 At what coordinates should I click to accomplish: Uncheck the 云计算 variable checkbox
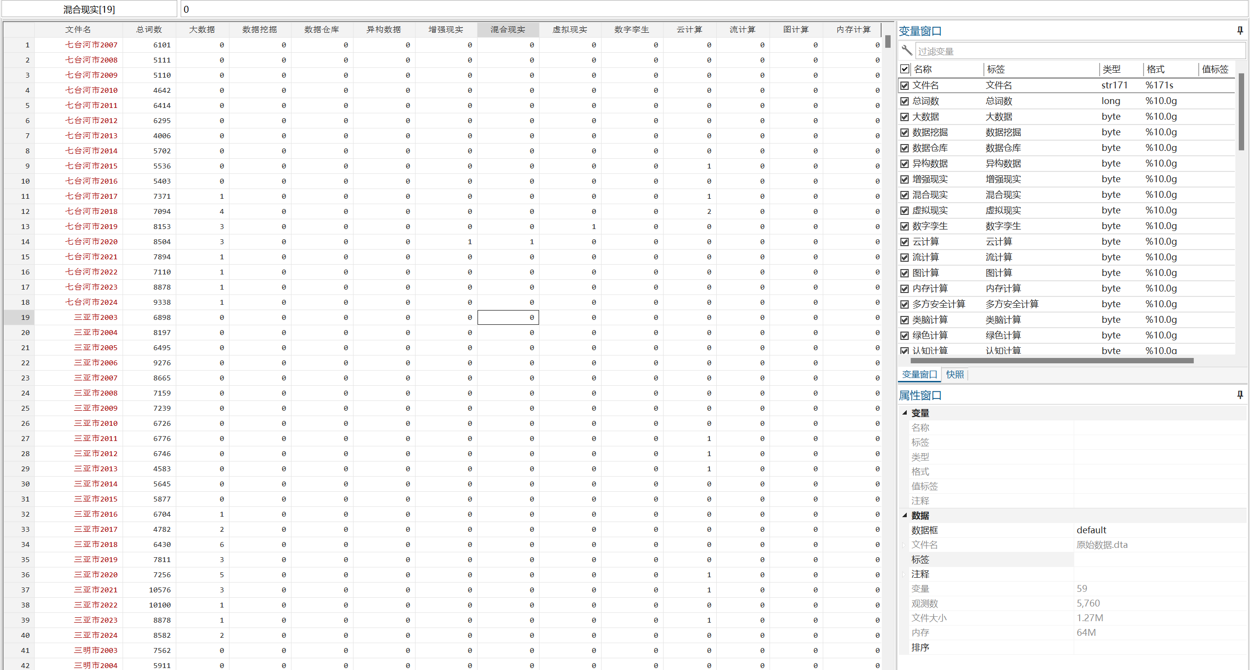(905, 242)
